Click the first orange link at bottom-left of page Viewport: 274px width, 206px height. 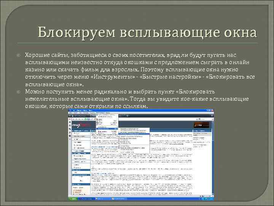[77, 190]
